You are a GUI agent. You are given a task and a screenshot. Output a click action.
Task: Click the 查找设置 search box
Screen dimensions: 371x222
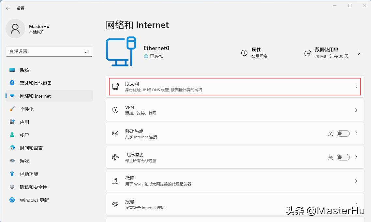(49, 51)
